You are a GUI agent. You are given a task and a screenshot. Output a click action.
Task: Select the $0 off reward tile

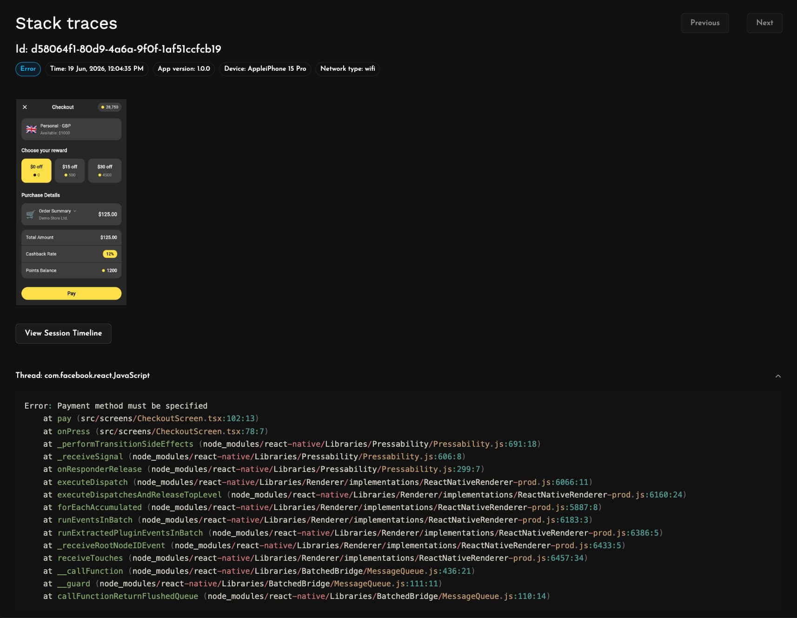[36, 170]
